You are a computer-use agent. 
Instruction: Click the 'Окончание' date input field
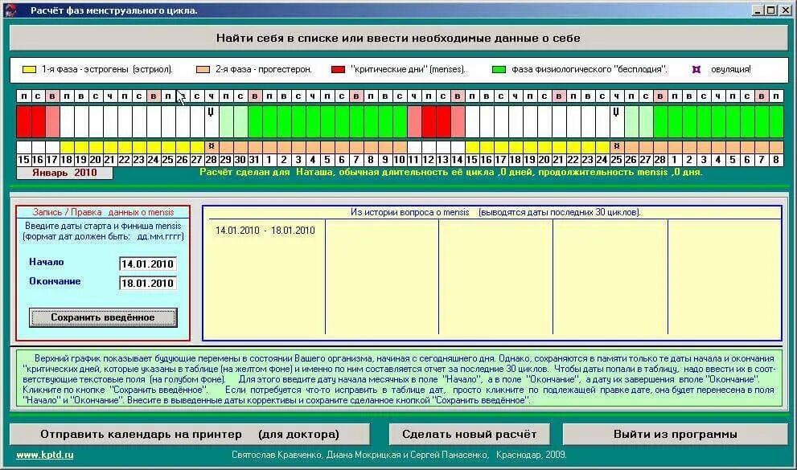148,284
